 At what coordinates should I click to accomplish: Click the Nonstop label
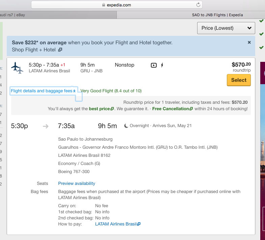[x=125, y=65]
